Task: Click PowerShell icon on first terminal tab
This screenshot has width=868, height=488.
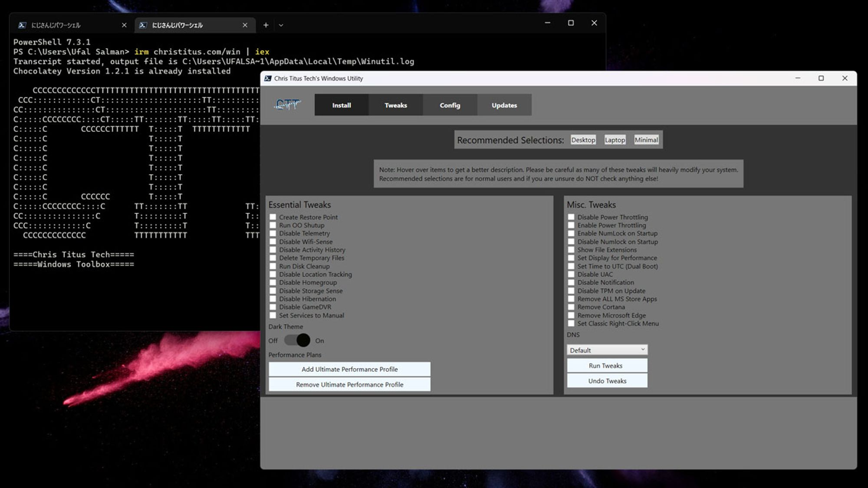Action: pyautogui.click(x=22, y=25)
